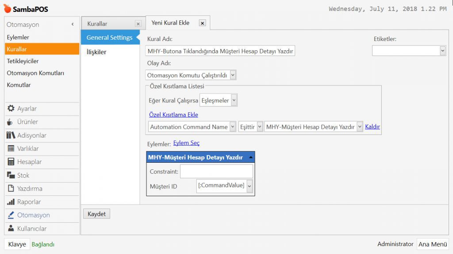The width and height of the screenshot is (453, 254).
Task: Open the Etiketler dropdown
Action: tap(442, 51)
